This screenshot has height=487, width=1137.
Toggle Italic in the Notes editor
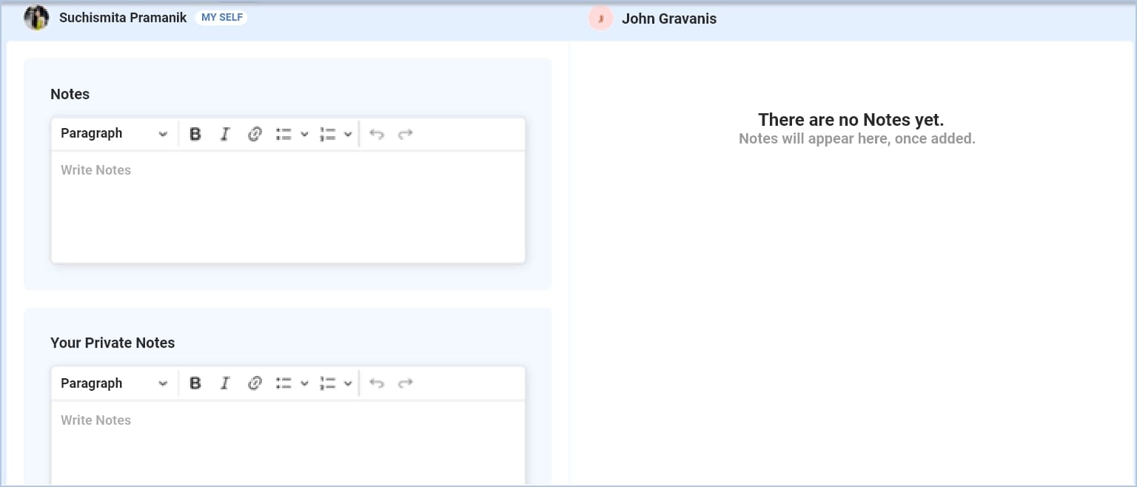[x=225, y=134]
